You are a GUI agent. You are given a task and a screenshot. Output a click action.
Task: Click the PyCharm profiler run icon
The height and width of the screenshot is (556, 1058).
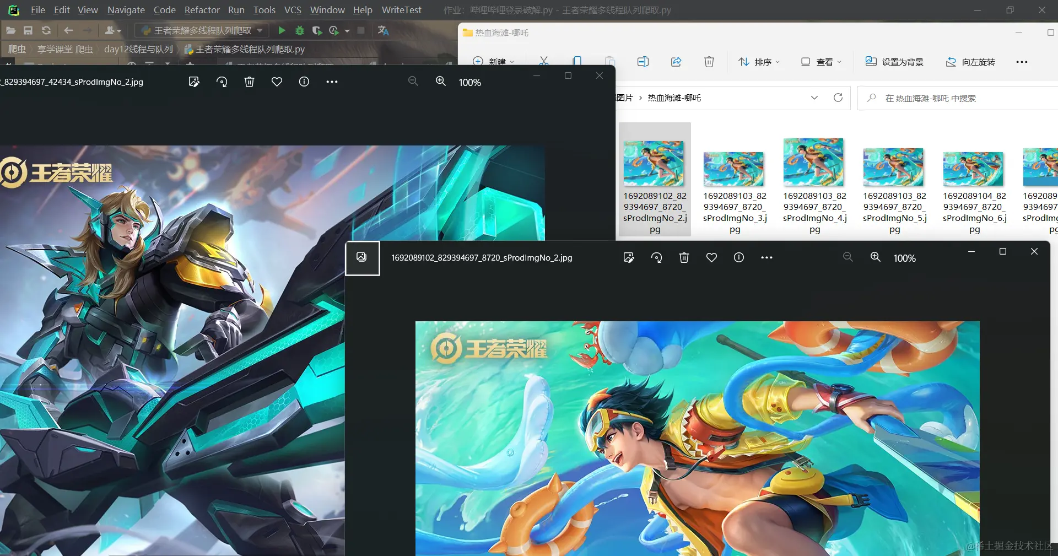coord(334,30)
